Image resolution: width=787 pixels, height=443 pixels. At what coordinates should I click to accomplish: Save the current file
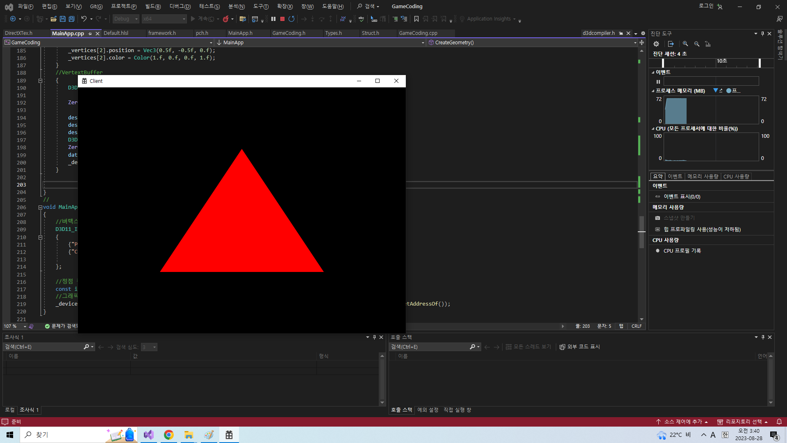[63, 19]
